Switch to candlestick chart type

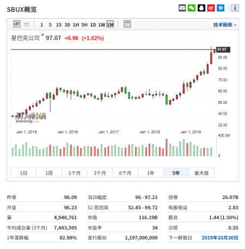(17, 24)
